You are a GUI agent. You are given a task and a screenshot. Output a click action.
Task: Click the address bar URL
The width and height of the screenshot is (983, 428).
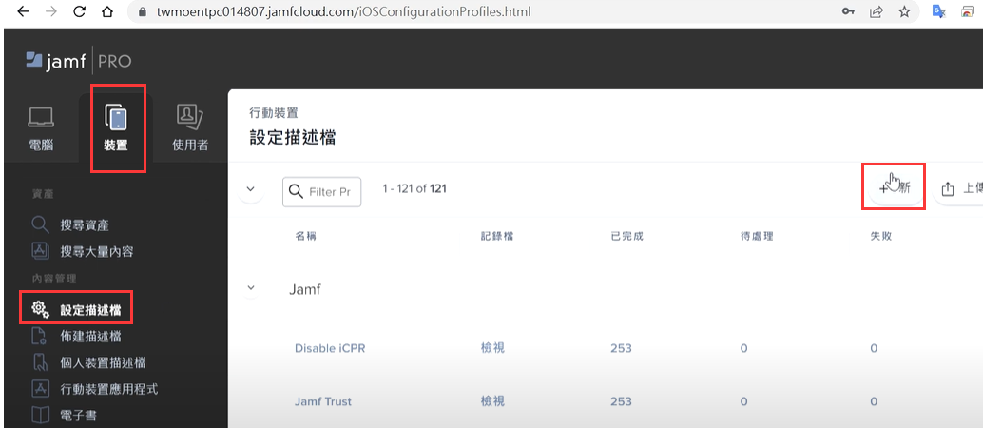pos(343,12)
